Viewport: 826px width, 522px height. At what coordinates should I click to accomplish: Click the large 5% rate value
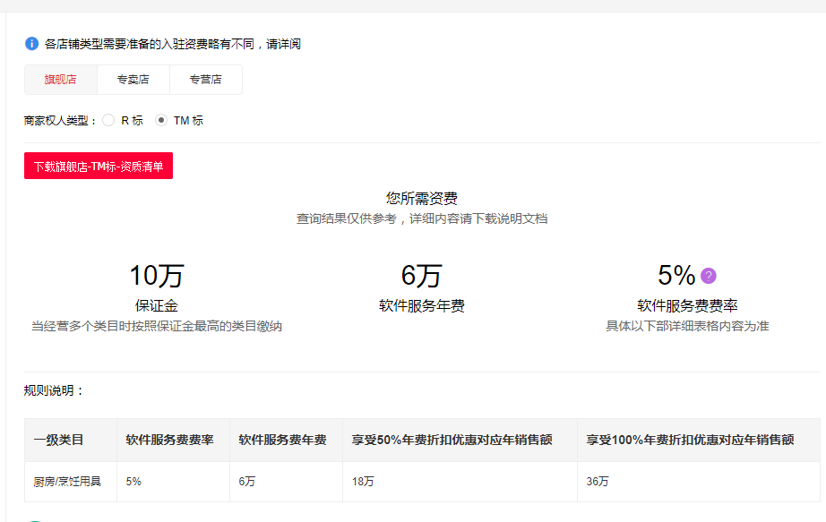pos(676,276)
